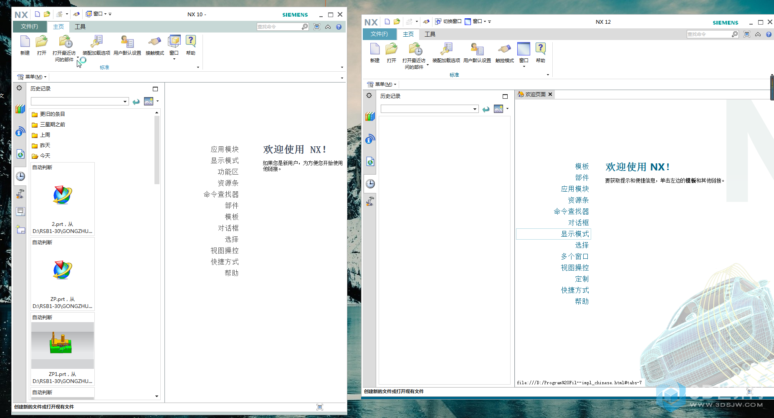Expand 上周 folder in history

(x=41, y=135)
